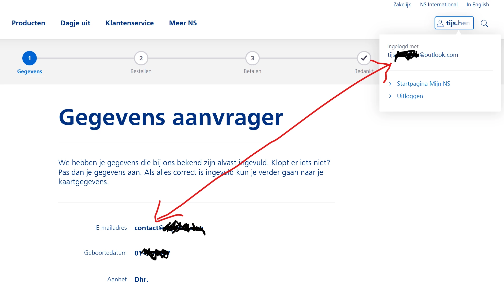The image size is (504, 290).
Task: Click the Bedankt checkmark step icon
Action: coord(364,58)
